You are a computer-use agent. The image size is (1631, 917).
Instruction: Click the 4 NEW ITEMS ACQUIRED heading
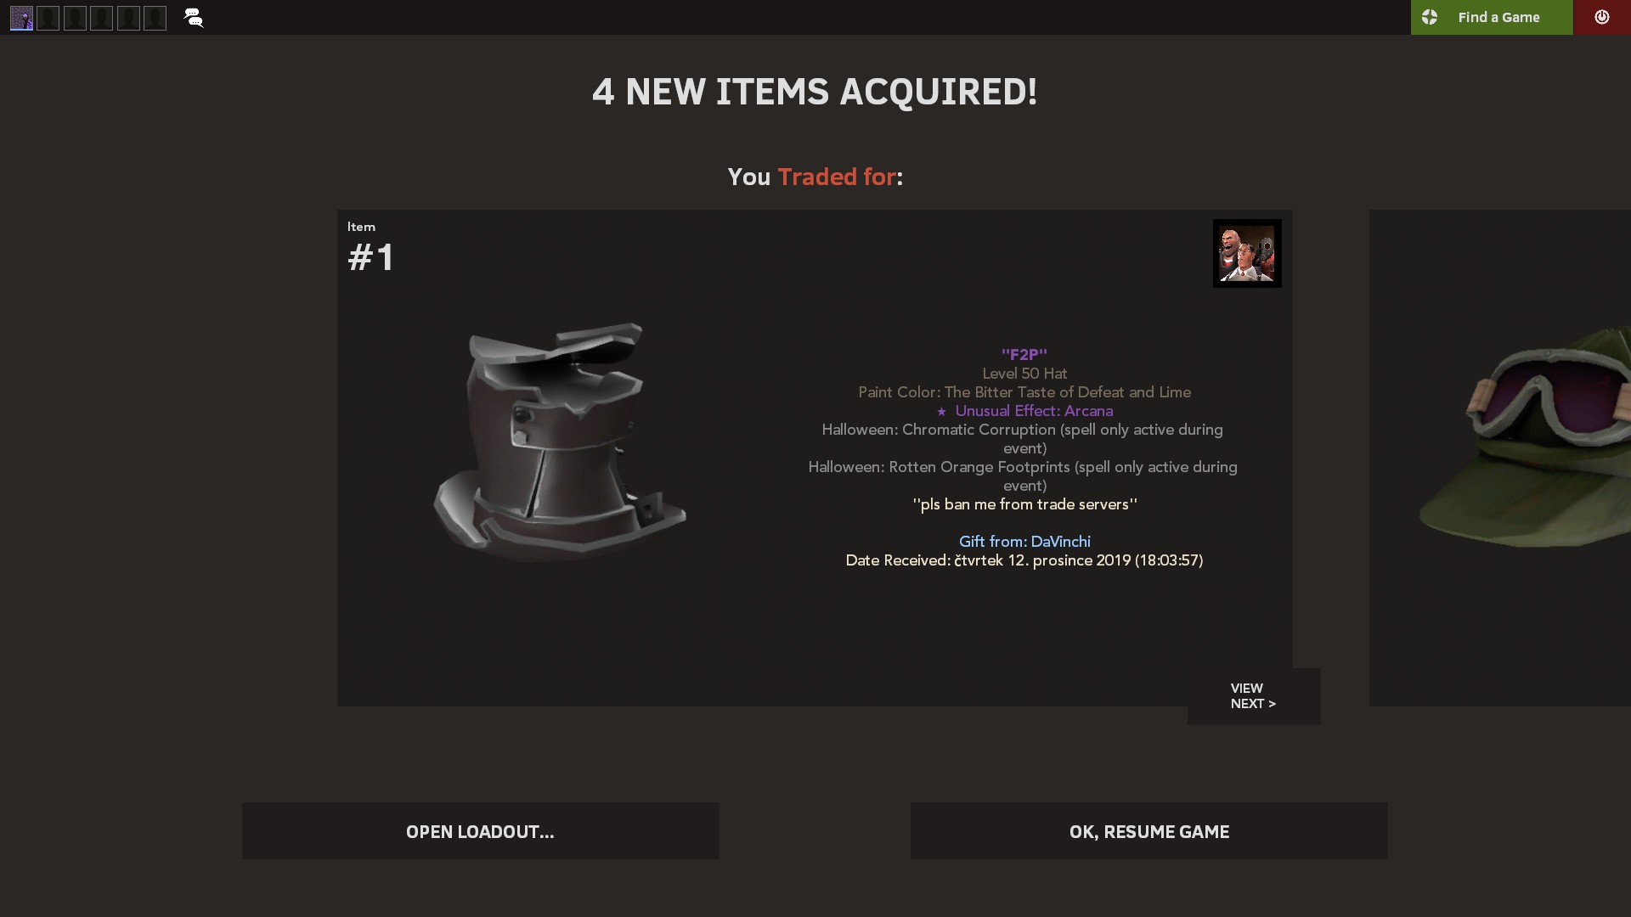(x=815, y=92)
